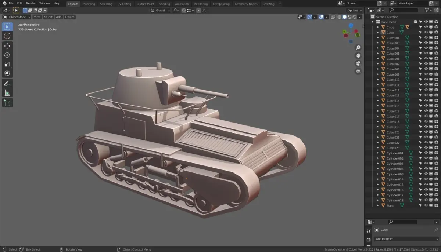Open the viewport View menu
The width and height of the screenshot is (441, 252).
pos(37,17)
